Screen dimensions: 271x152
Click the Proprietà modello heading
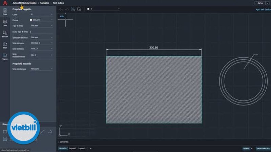(x=22, y=64)
